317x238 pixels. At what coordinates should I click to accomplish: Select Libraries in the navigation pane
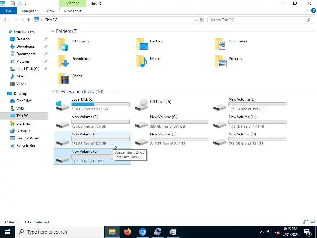click(23, 123)
